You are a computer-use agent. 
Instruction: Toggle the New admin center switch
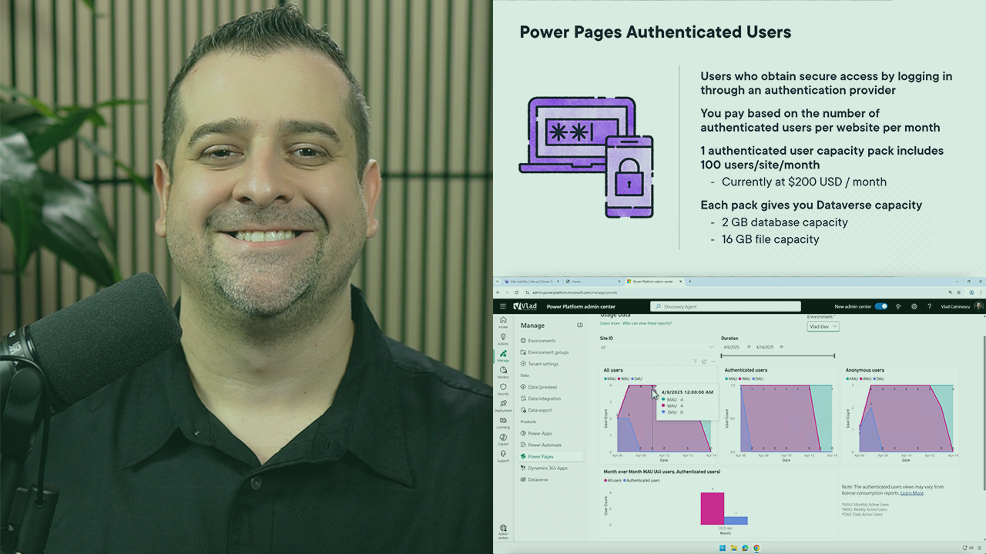[x=880, y=306]
